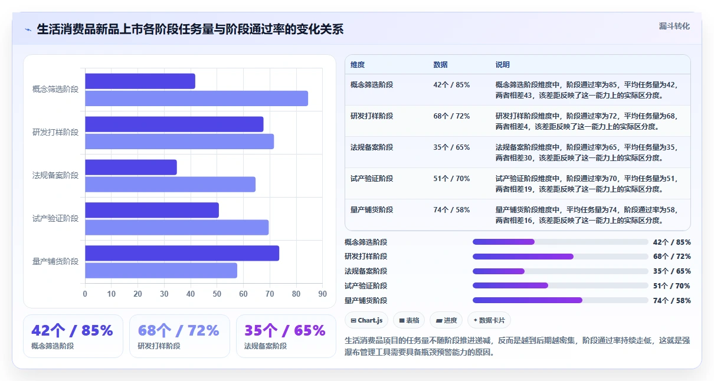Click the 概念筛选阶段 progress bar

[561, 242]
